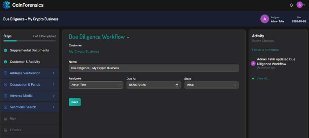Click the Customer & Activity completed checkmark
Viewport: 309px width, 138px height.
click(5, 62)
